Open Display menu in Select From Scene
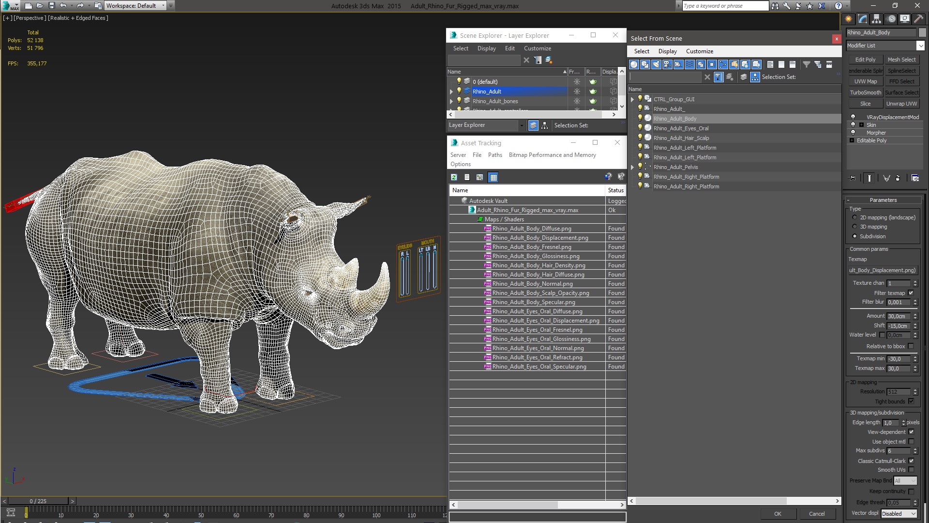The width and height of the screenshot is (929, 523). coord(667,51)
